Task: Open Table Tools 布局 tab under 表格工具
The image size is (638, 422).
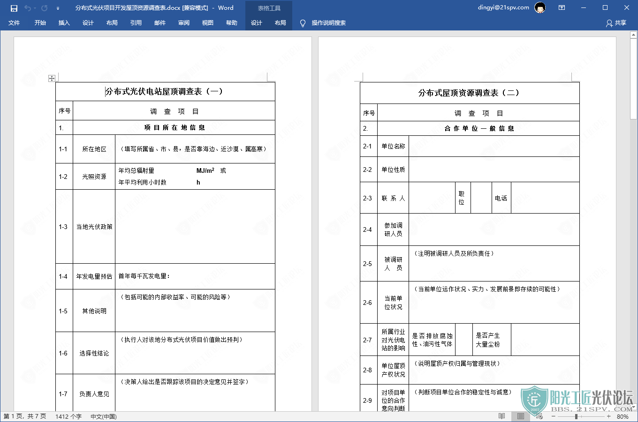Action: click(280, 22)
